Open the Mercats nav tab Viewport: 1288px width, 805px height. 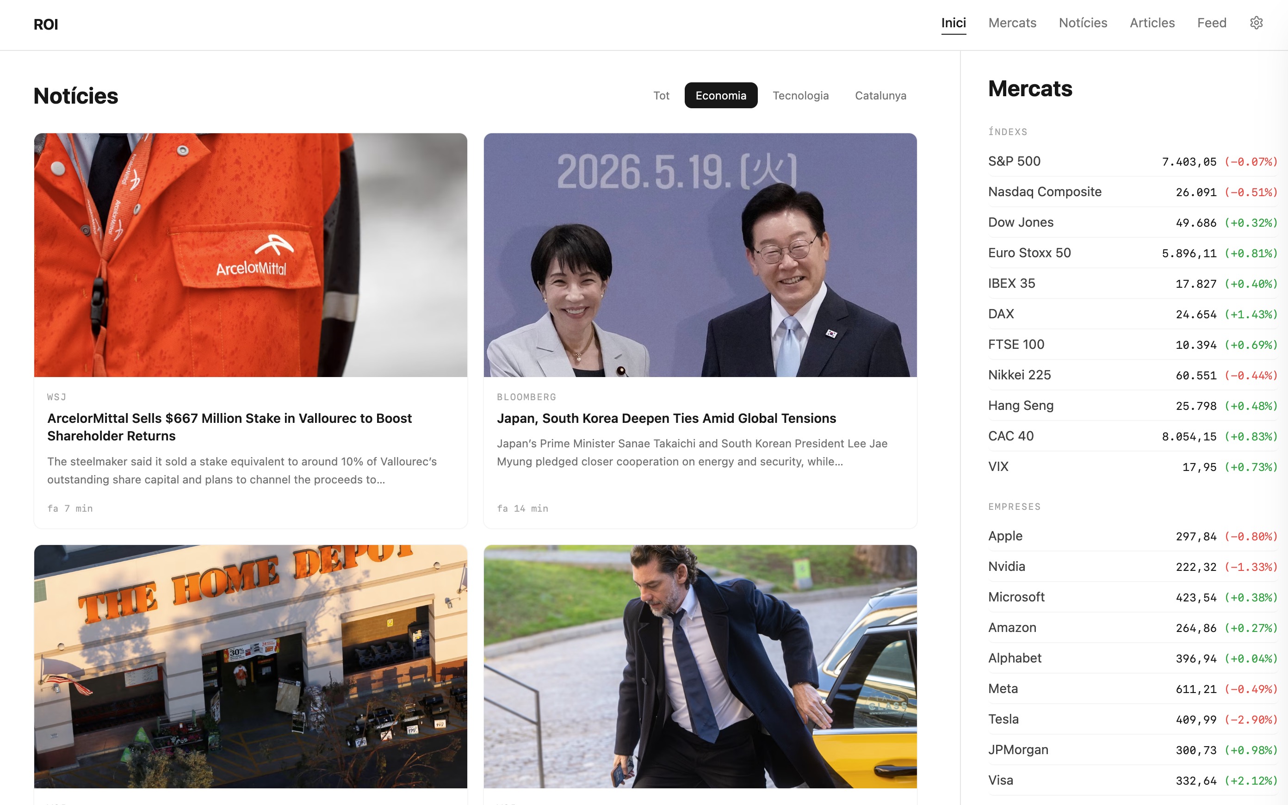1012,23
